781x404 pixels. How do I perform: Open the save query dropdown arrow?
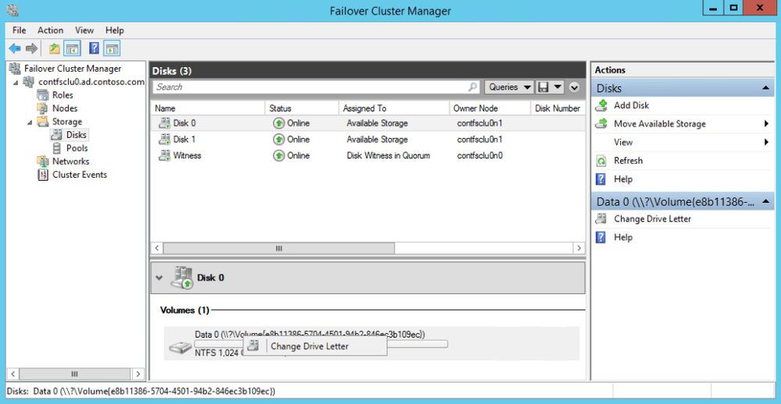[558, 87]
